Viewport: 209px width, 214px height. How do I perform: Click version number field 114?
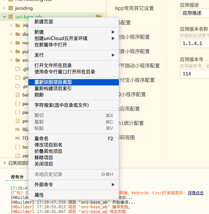(195, 74)
